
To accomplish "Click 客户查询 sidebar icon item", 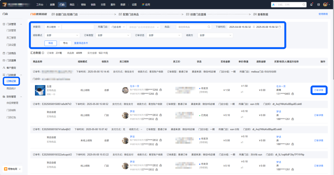I will click(x=9, y=68).
